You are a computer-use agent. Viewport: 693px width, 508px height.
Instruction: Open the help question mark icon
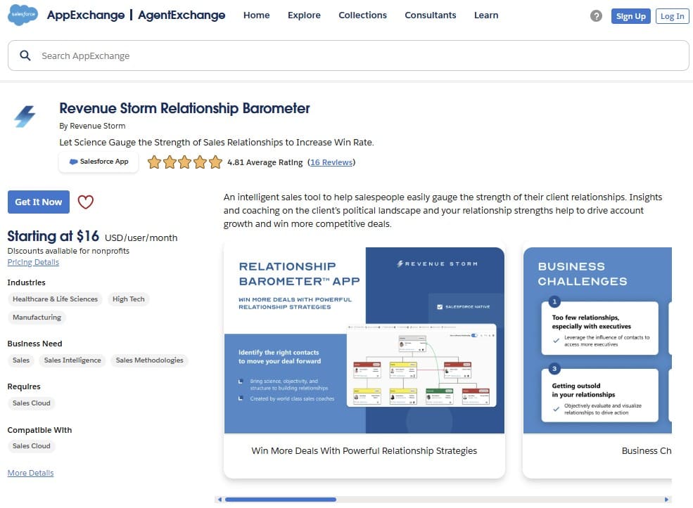click(596, 16)
